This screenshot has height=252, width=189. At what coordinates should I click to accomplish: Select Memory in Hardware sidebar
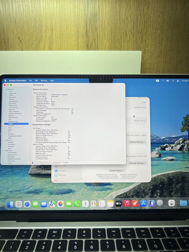click(x=12, y=116)
